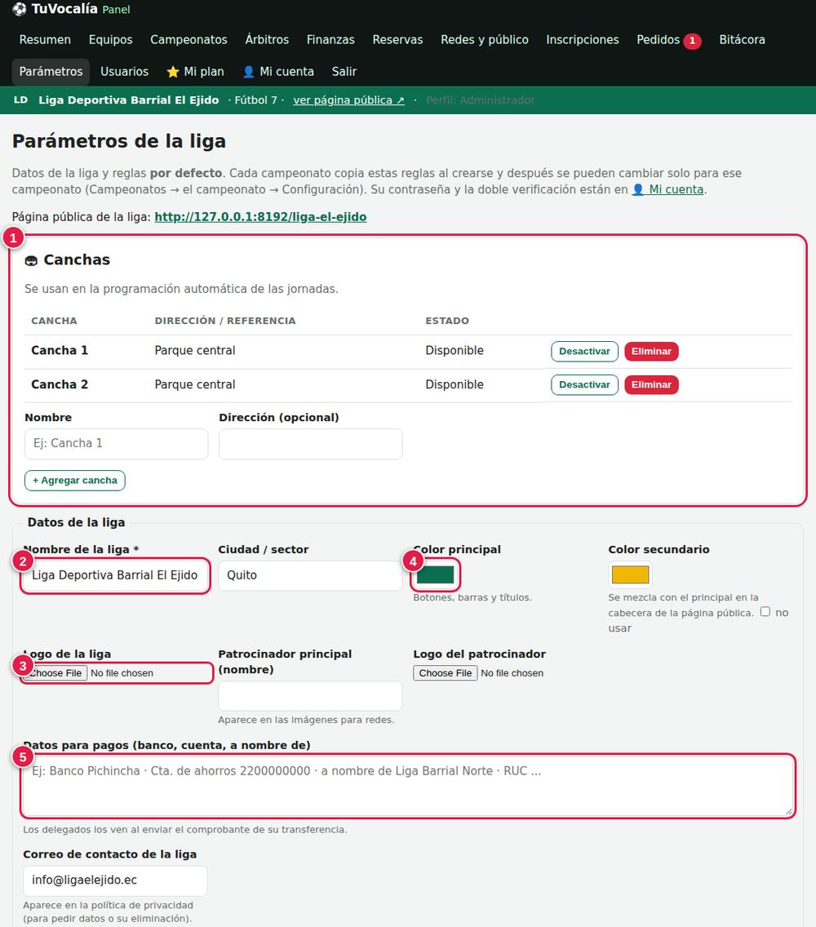Delete Cancha 1 with Eliminar
The width and height of the screenshot is (816, 927).
tap(651, 351)
